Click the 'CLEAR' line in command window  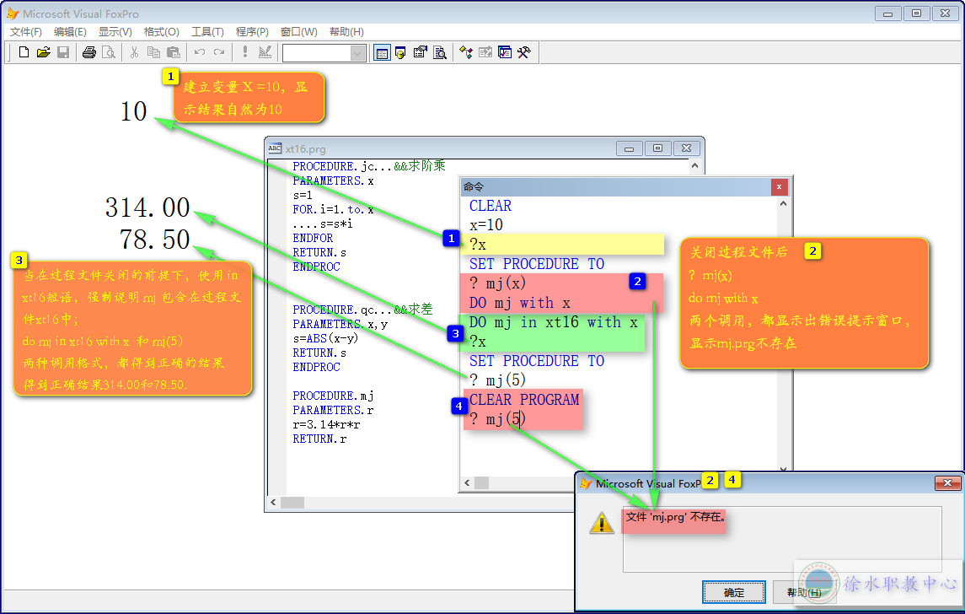(x=491, y=206)
